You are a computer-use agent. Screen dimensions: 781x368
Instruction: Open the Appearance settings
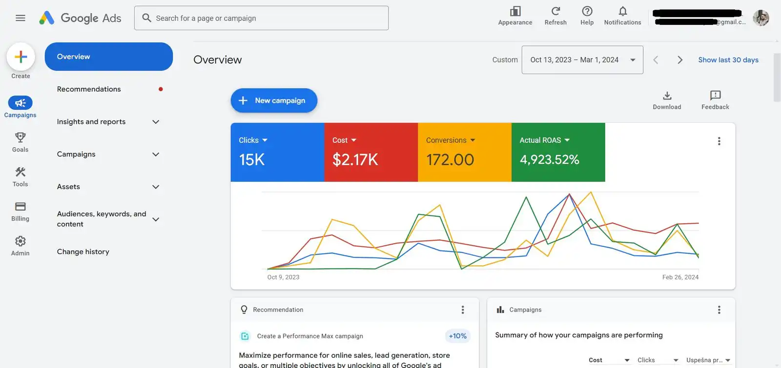[515, 16]
